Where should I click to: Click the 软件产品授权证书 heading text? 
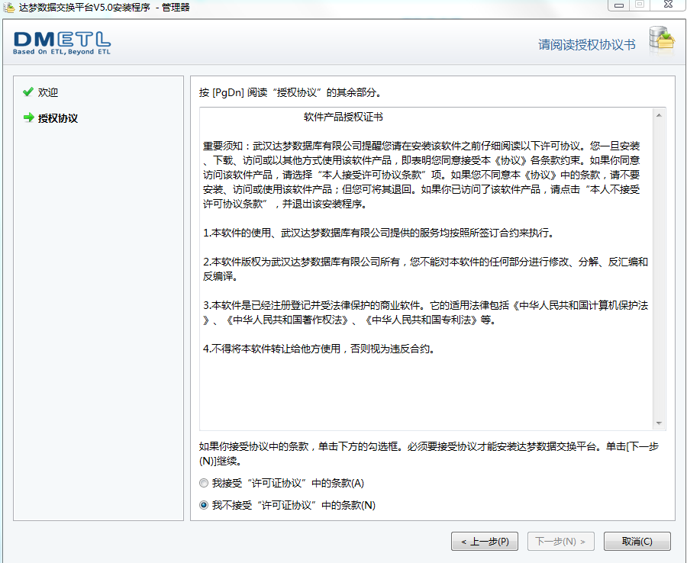coord(343,117)
